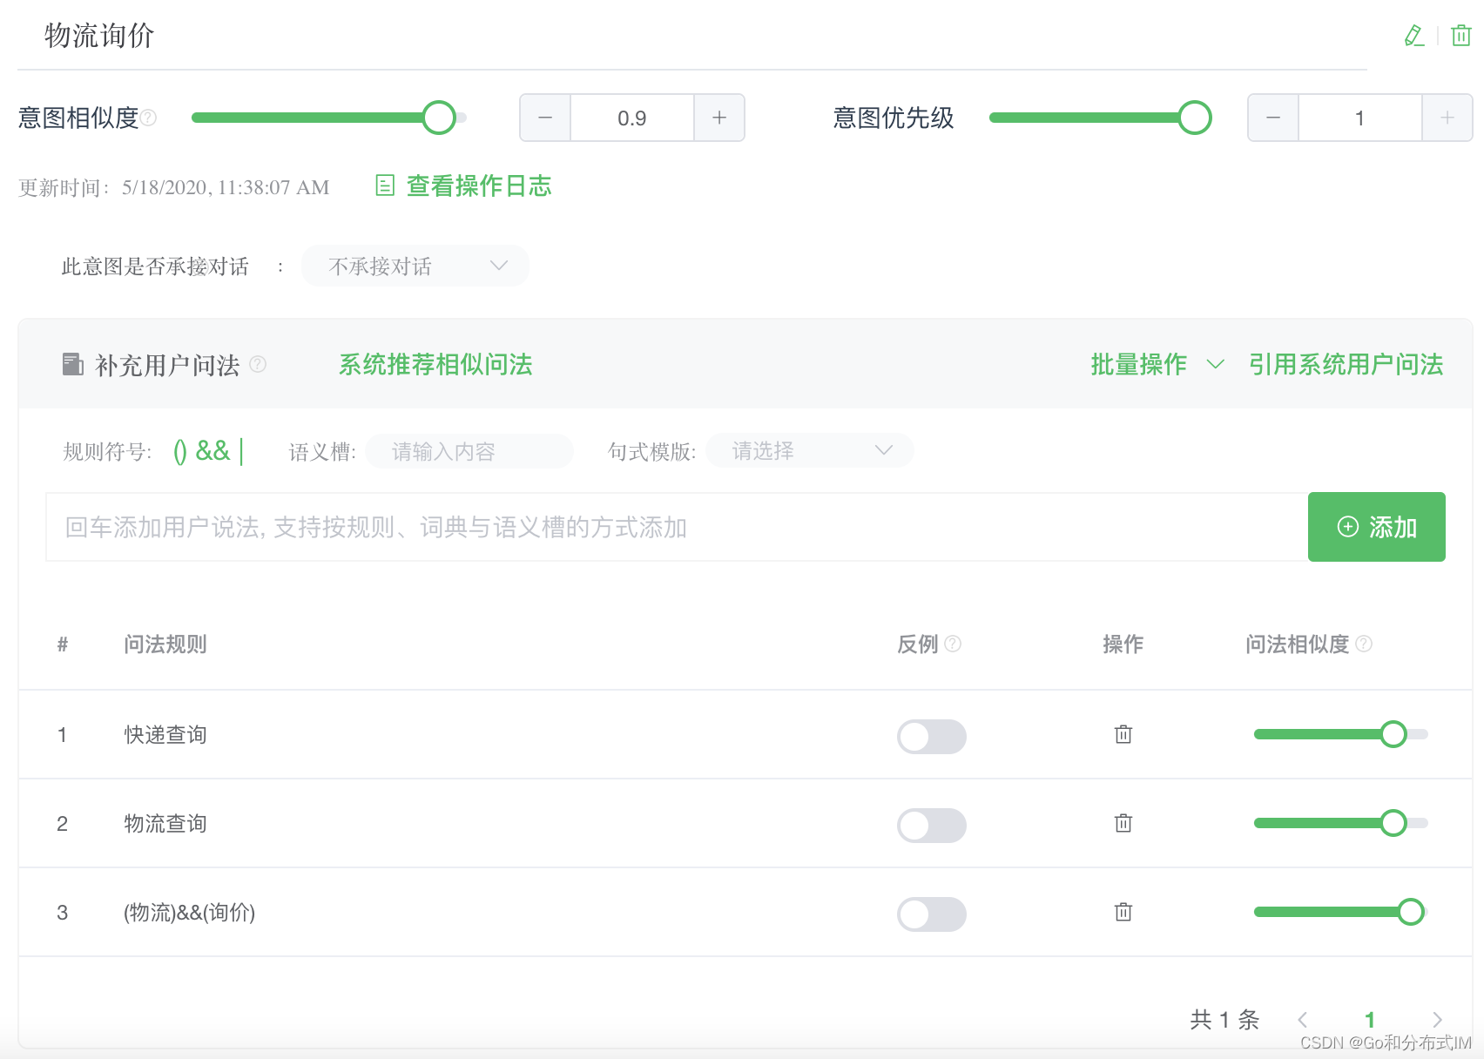Click the (物流)&&(询价) rule text
This screenshot has height=1059, width=1484.
click(x=190, y=912)
